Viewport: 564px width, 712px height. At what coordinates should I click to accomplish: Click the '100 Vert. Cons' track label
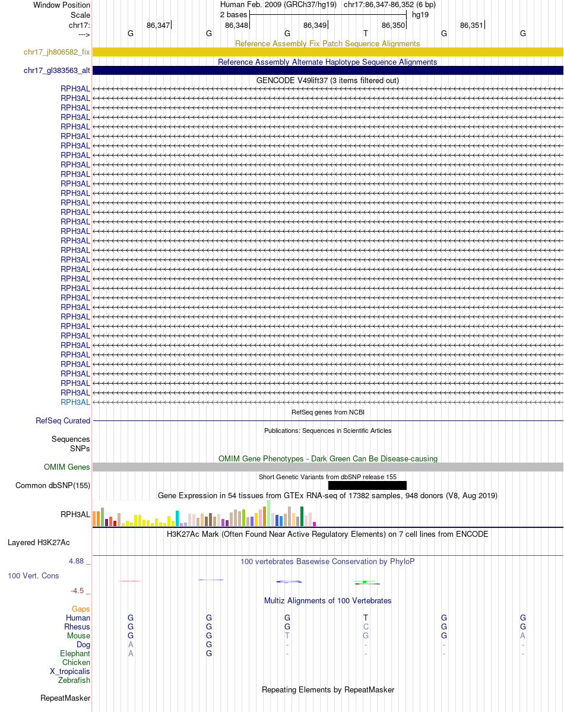pos(33,576)
